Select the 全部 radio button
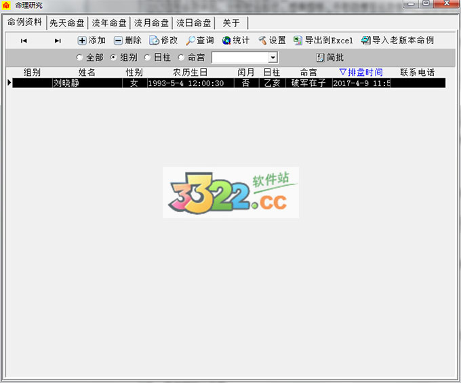 tap(79, 58)
